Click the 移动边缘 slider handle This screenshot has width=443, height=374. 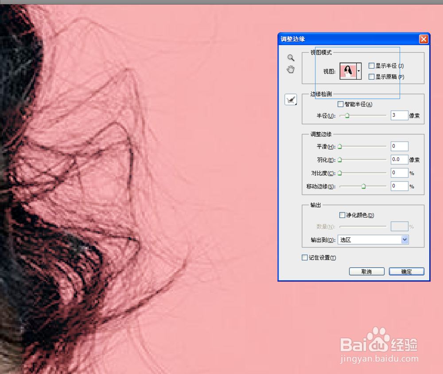coord(364,186)
